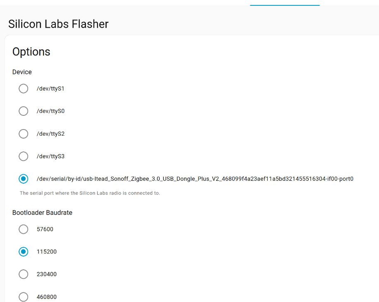
Task: Click the Silicon Labs Flasher page title
Action: tap(58, 24)
